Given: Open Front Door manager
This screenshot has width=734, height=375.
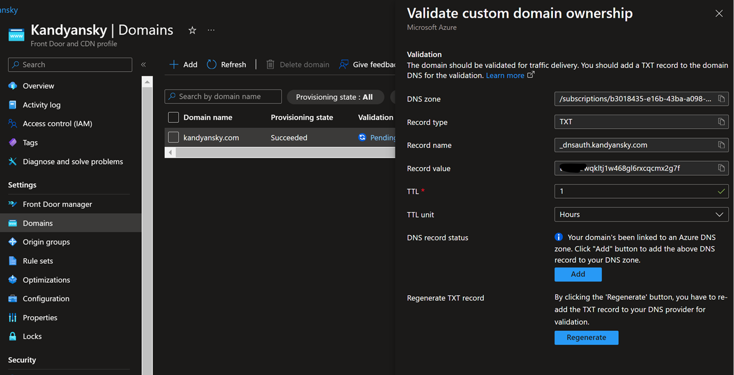Looking at the screenshot, I should coord(57,204).
